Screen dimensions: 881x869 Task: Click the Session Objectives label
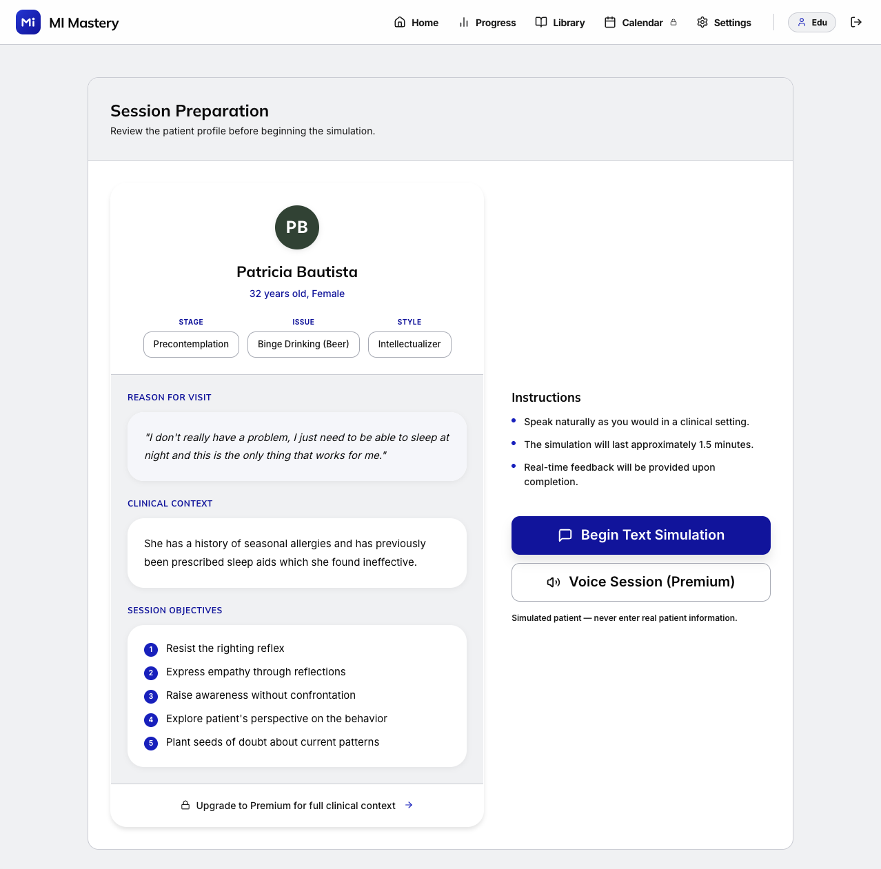pos(175,611)
